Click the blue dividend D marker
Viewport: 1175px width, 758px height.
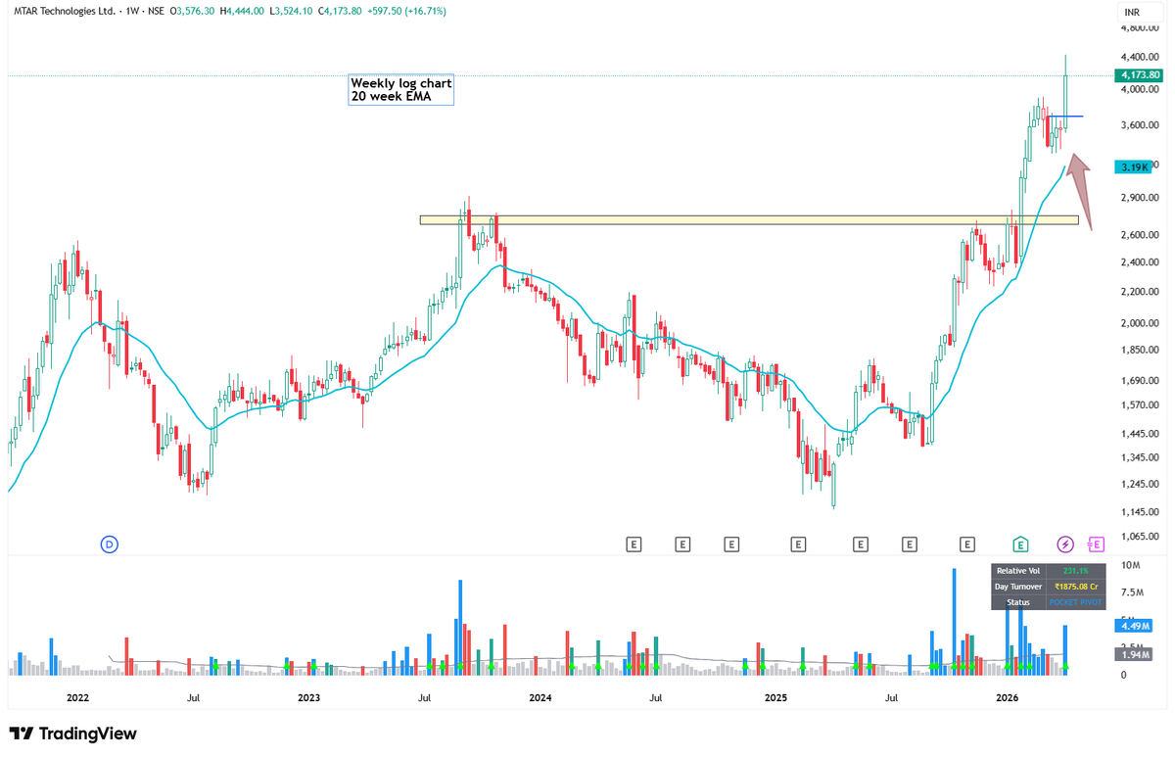tap(110, 544)
